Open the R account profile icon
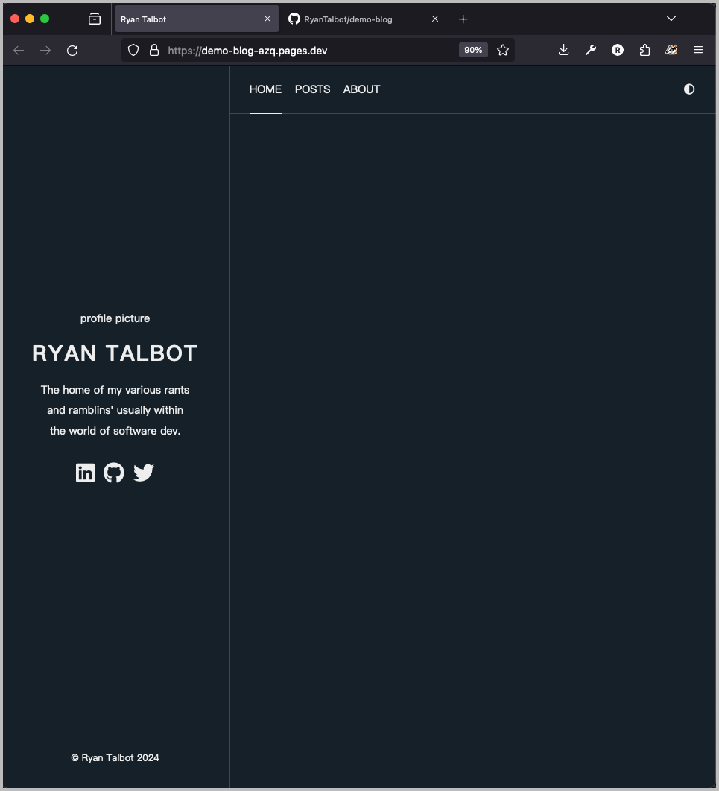The height and width of the screenshot is (791, 719). [x=617, y=50]
